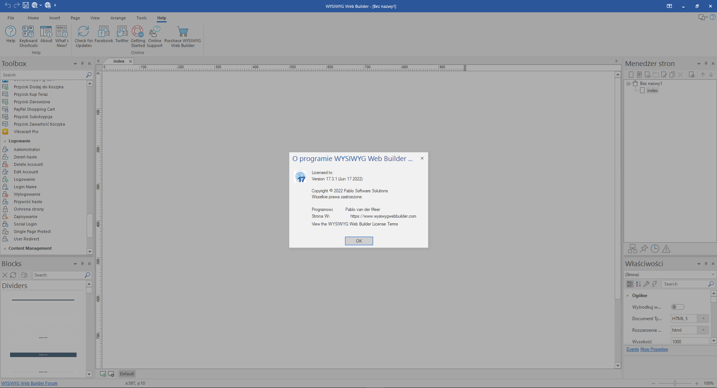Image resolution: width=717 pixels, height=388 pixels.
Task: Click OK in the About dialog
Action: click(x=359, y=241)
